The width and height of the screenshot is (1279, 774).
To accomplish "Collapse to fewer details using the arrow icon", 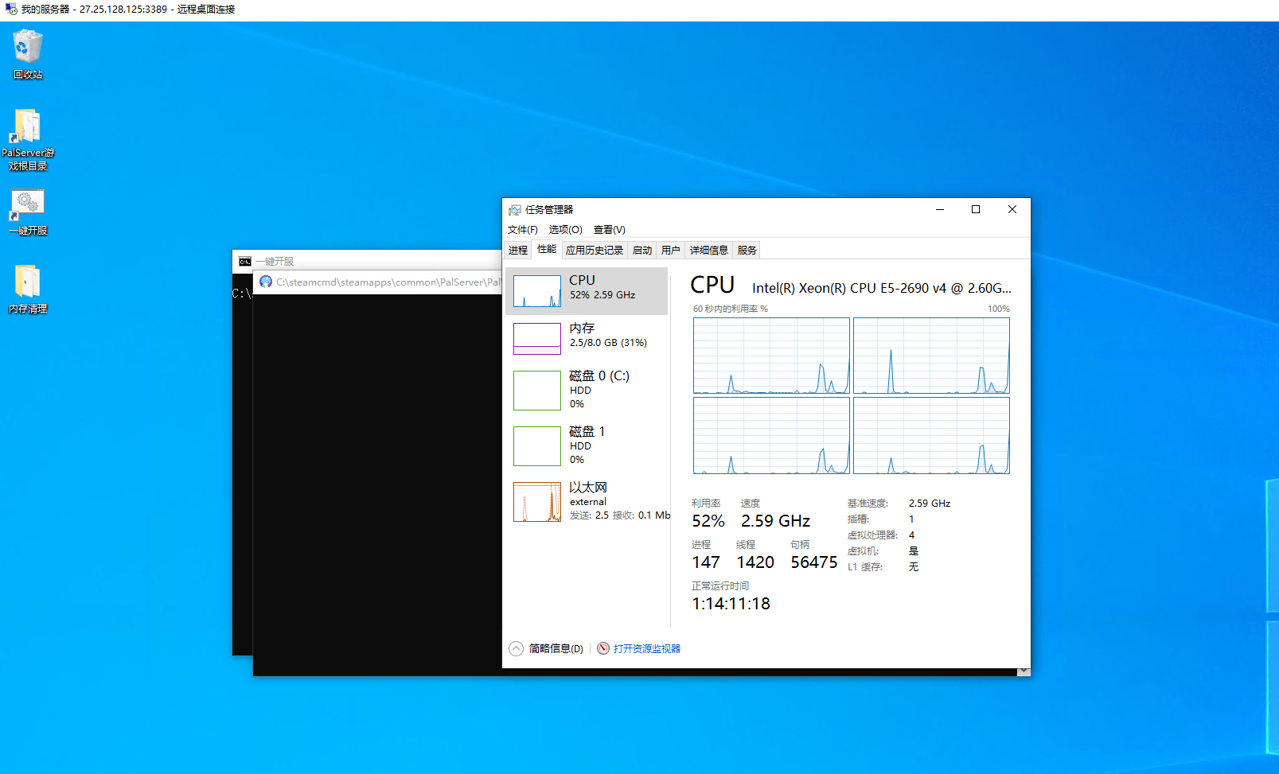I will pyautogui.click(x=516, y=648).
